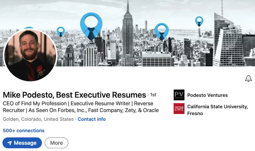
Task: Open the Podesto Ventures company link
Action: [x=208, y=95]
